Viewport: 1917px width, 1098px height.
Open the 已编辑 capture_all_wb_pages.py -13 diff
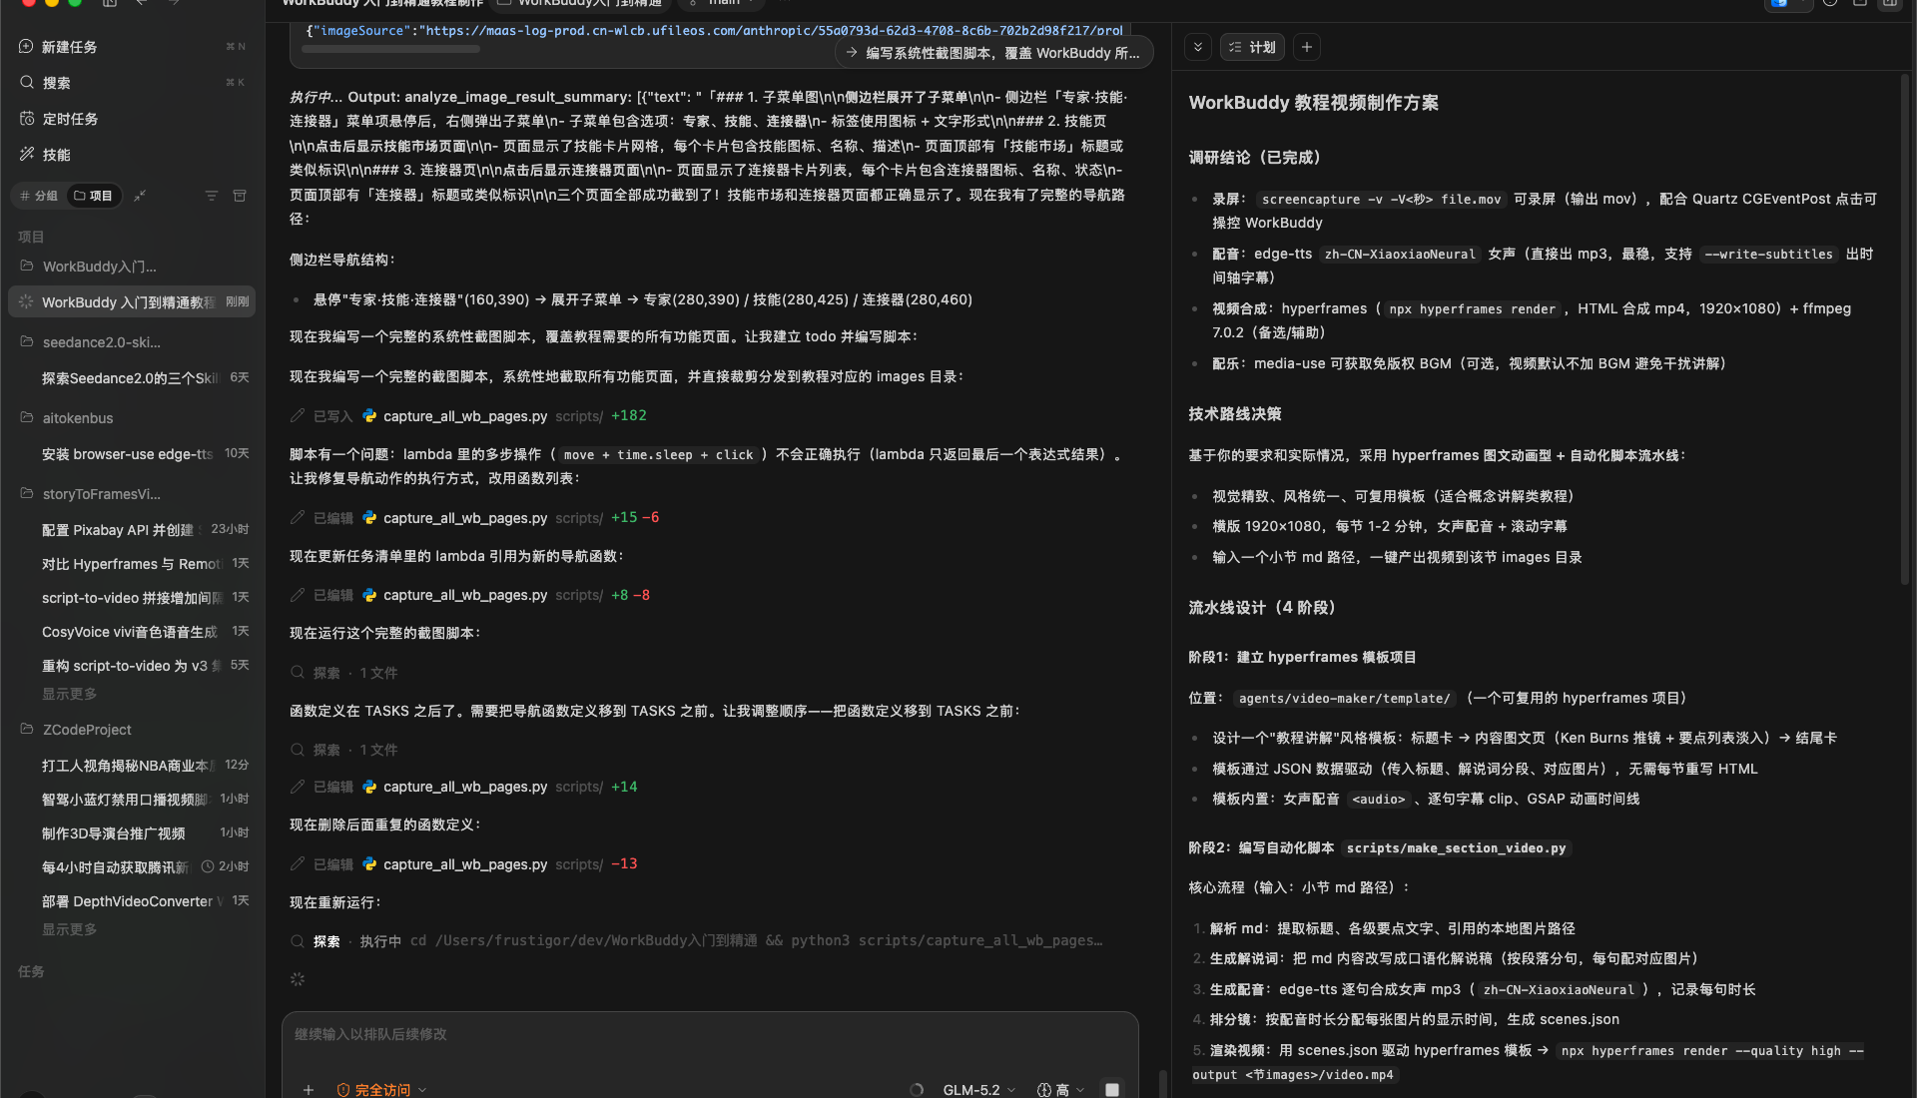point(463,864)
